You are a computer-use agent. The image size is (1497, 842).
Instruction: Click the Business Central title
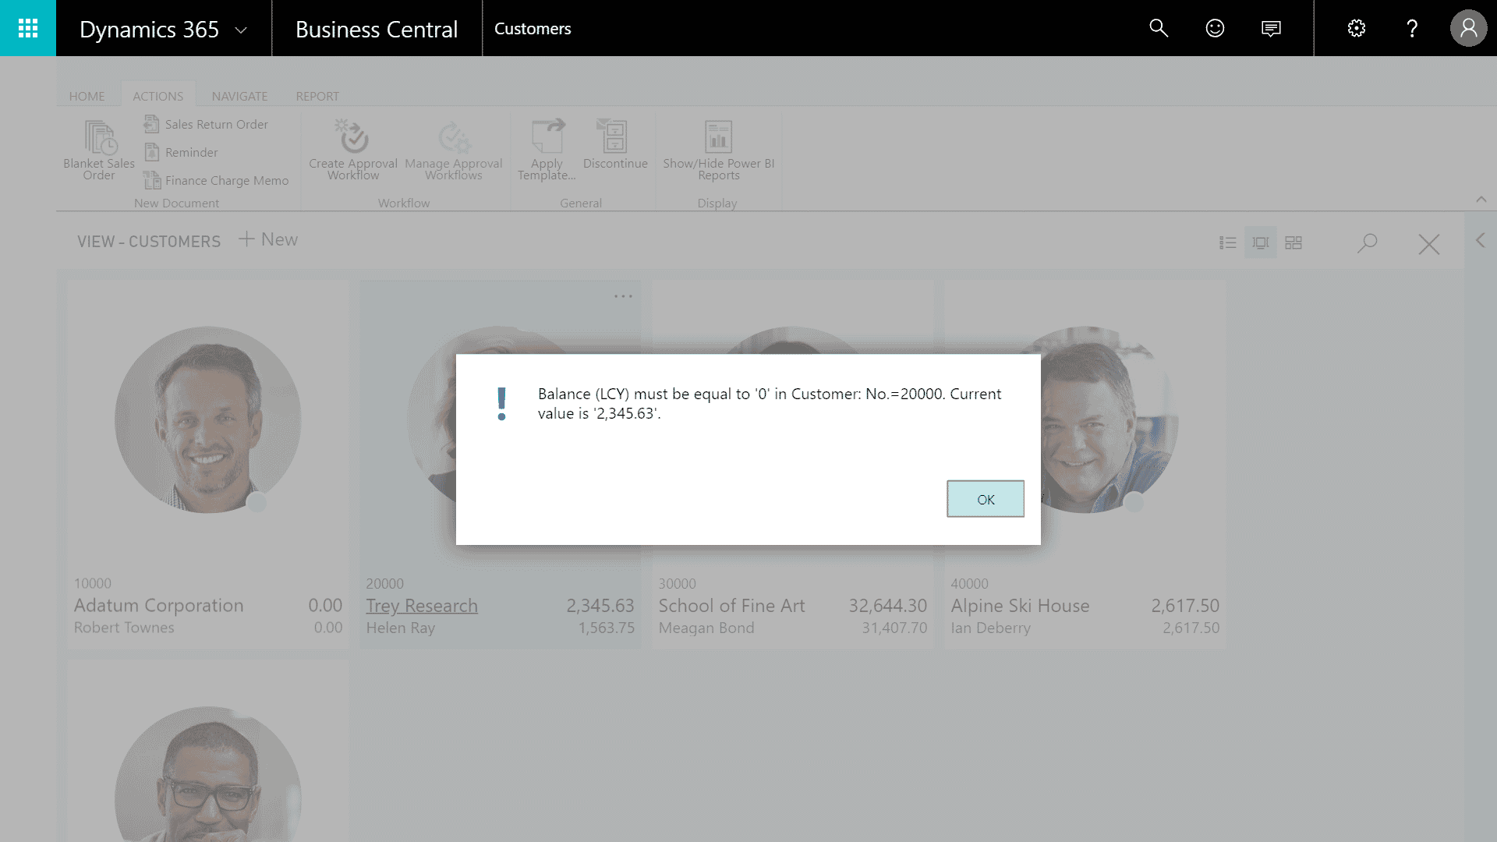click(x=377, y=29)
